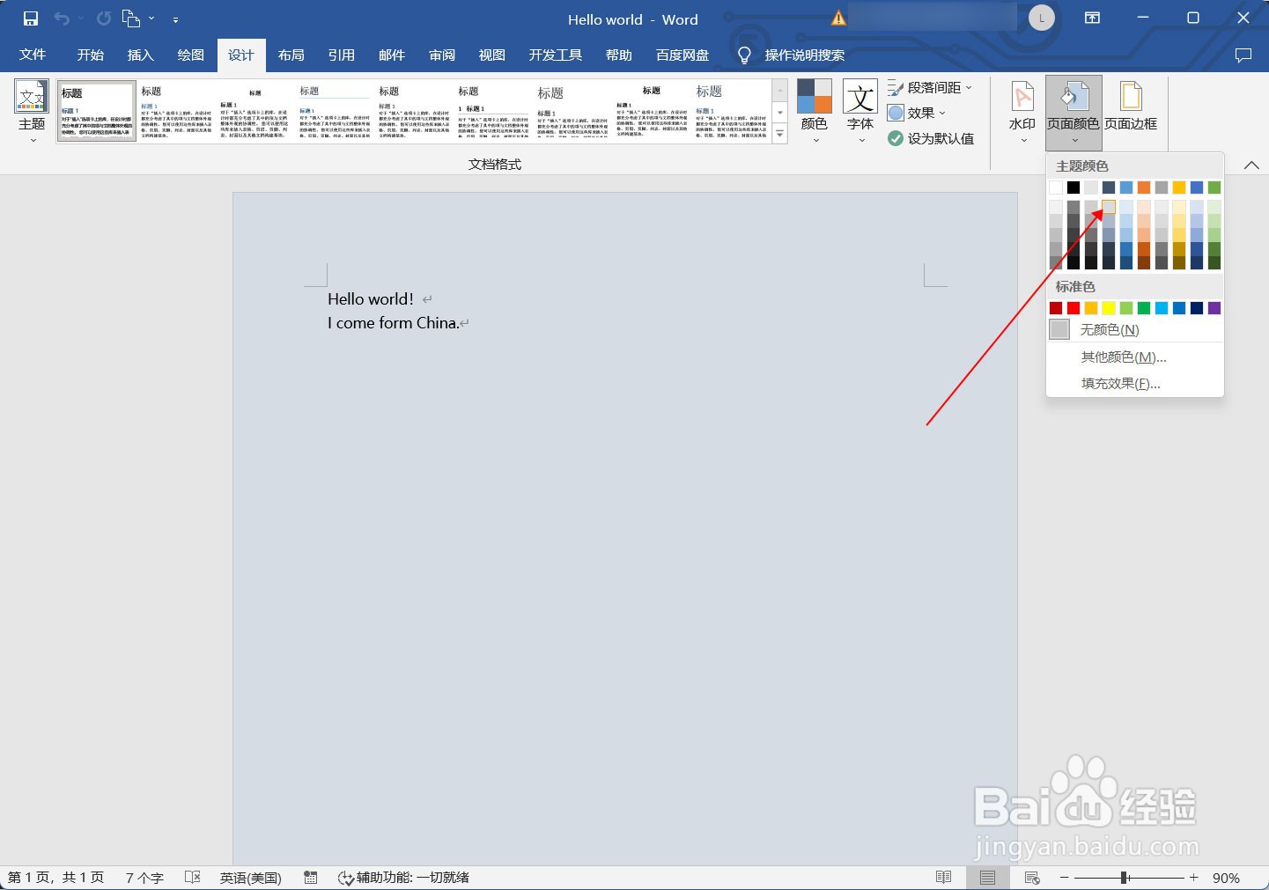Open 其他颜色(M)... more colors
Image resolution: width=1269 pixels, height=890 pixels.
click(1135, 357)
